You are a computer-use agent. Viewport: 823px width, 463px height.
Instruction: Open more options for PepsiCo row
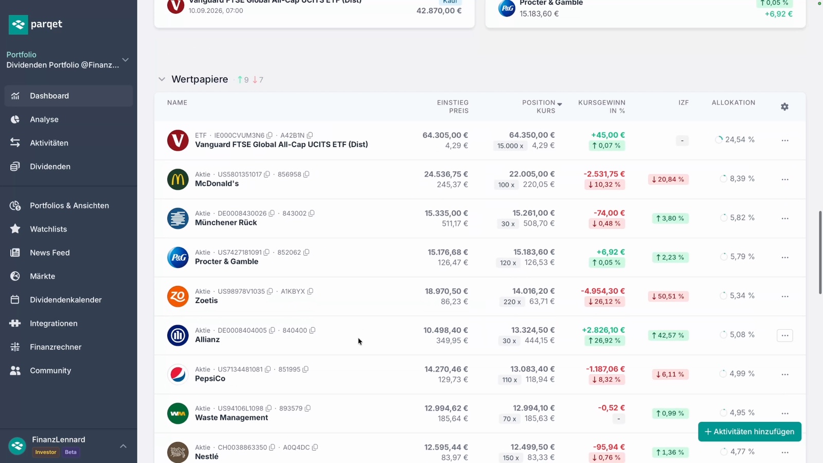[x=785, y=375]
